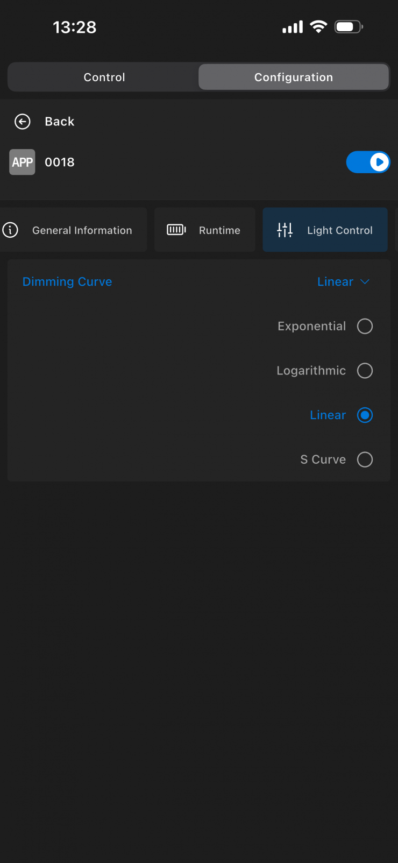The image size is (398, 863).
Task: Click the General Information info icon
Action: pyautogui.click(x=10, y=230)
